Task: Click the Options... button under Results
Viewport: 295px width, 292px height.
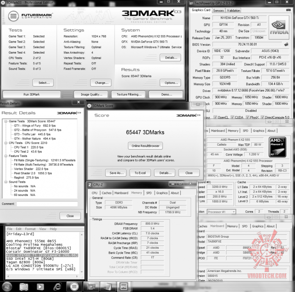Action: [170, 83]
